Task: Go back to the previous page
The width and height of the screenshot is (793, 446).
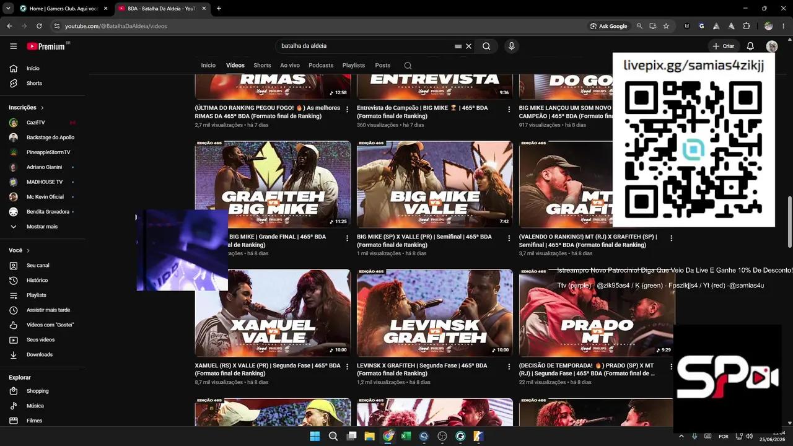Action: tap(9, 26)
